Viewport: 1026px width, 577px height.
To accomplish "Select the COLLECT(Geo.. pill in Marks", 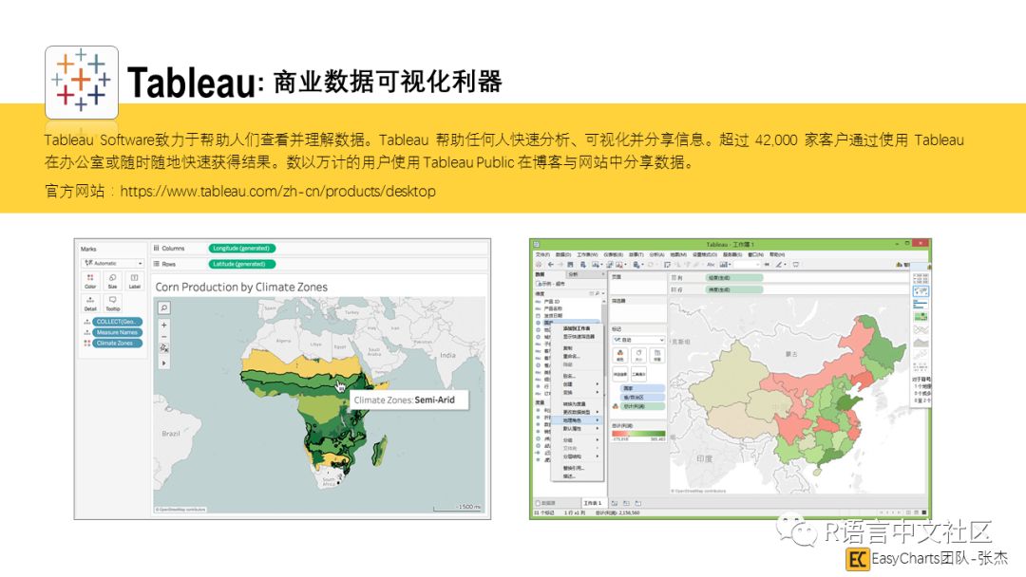I will (117, 322).
